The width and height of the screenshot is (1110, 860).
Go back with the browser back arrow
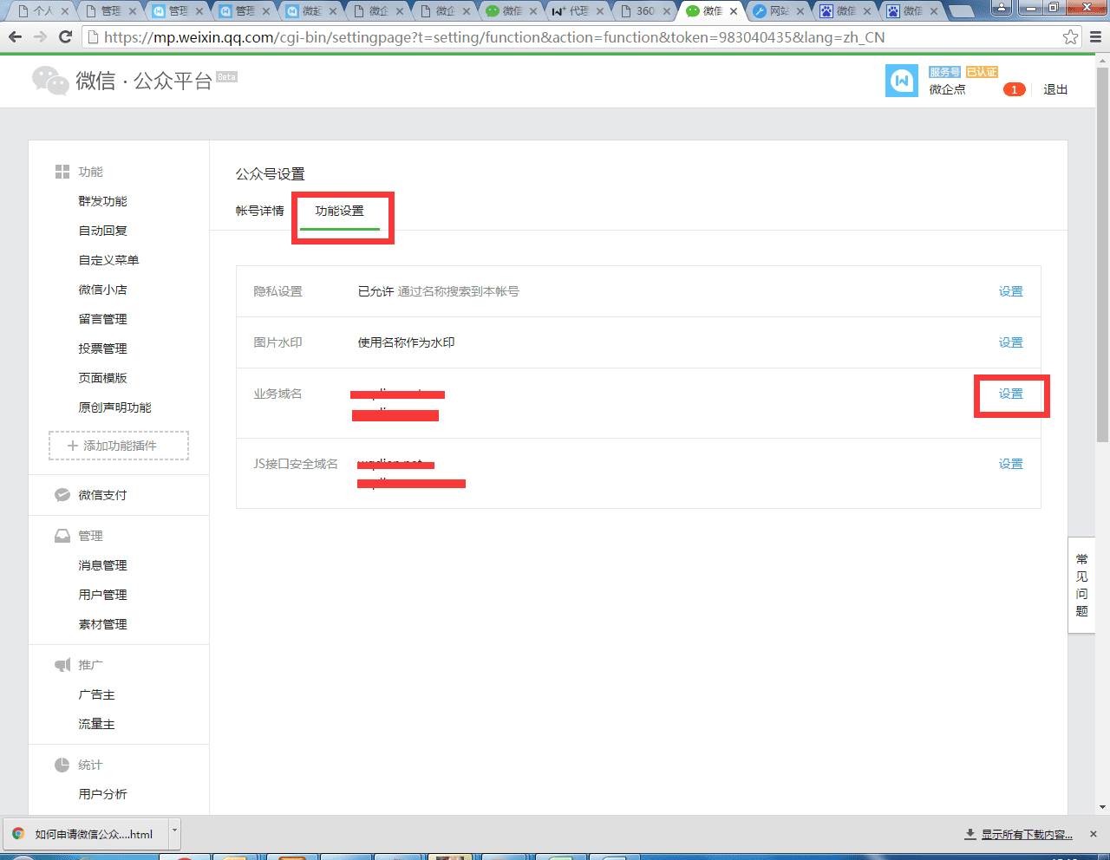point(15,37)
